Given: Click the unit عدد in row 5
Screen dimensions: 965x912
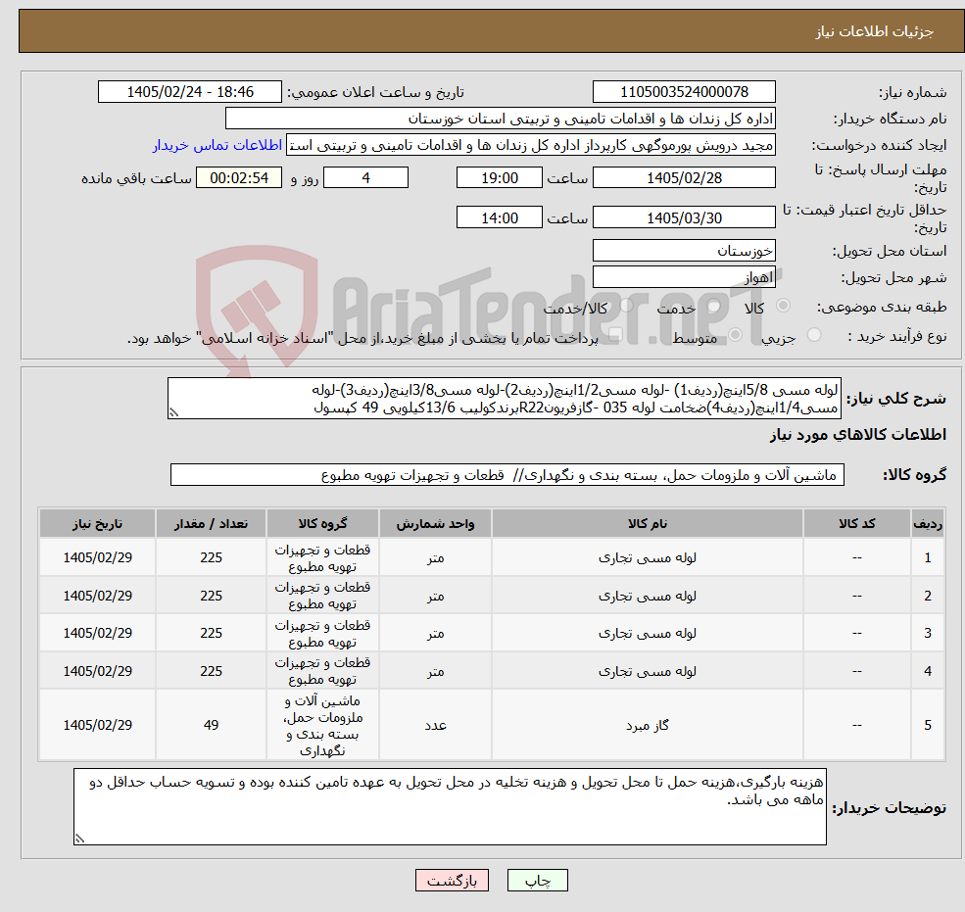Looking at the screenshot, I should pyautogui.click(x=435, y=726).
